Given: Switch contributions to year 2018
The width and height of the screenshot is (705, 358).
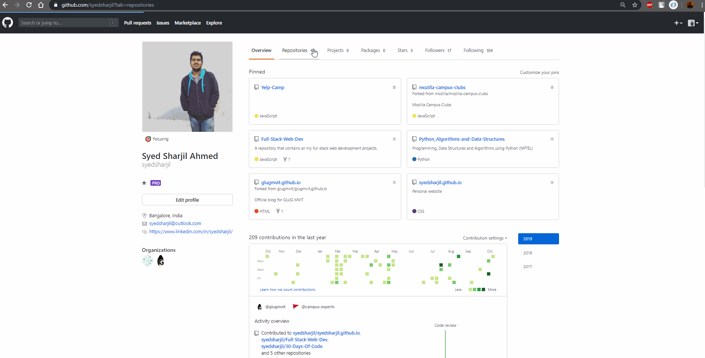Looking at the screenshot, I should [x=527, y=253].
